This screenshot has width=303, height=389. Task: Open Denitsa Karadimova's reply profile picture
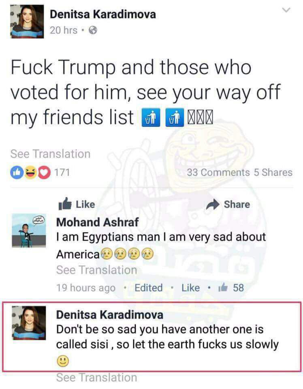(x=29, y=323)
